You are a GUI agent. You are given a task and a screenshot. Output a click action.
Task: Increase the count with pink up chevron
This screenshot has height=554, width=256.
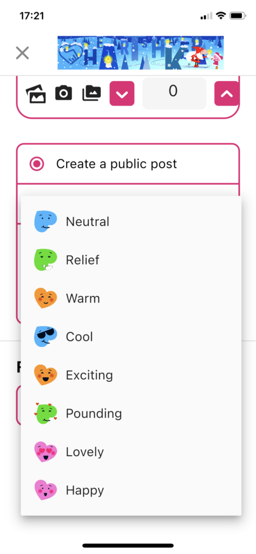click(x=227, y=93)
